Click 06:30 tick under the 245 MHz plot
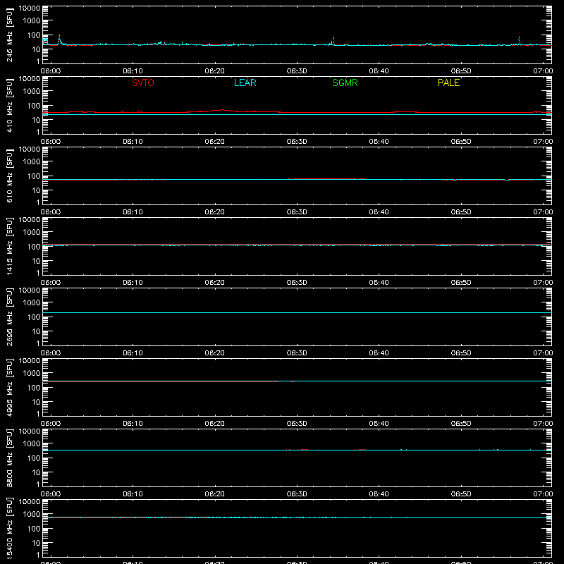Viewport: 564px width, 564px height. point(297,71)
